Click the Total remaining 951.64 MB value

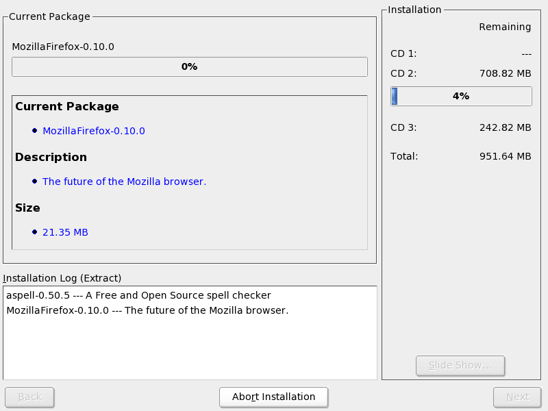point(506,156)
